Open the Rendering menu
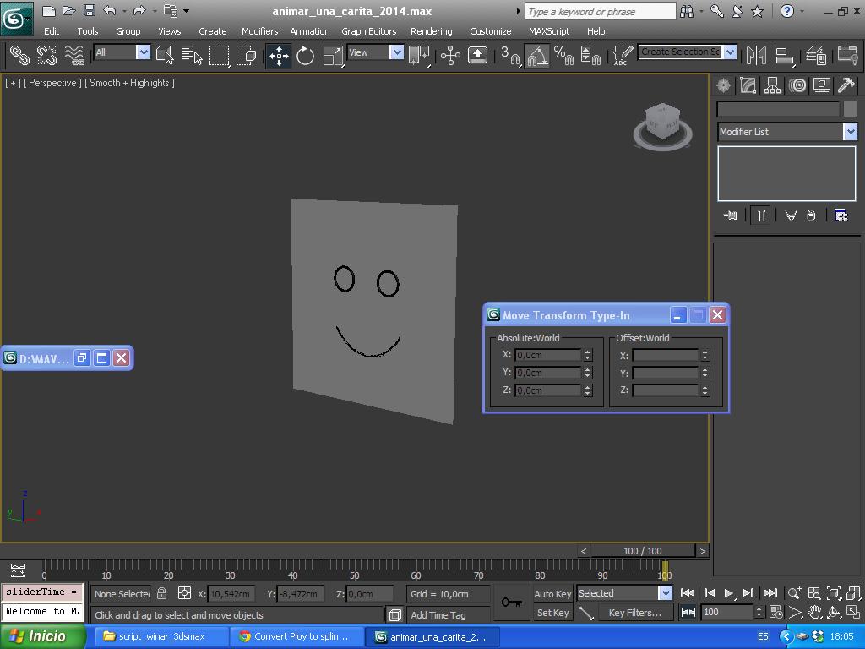 click(x=431, y=31)
